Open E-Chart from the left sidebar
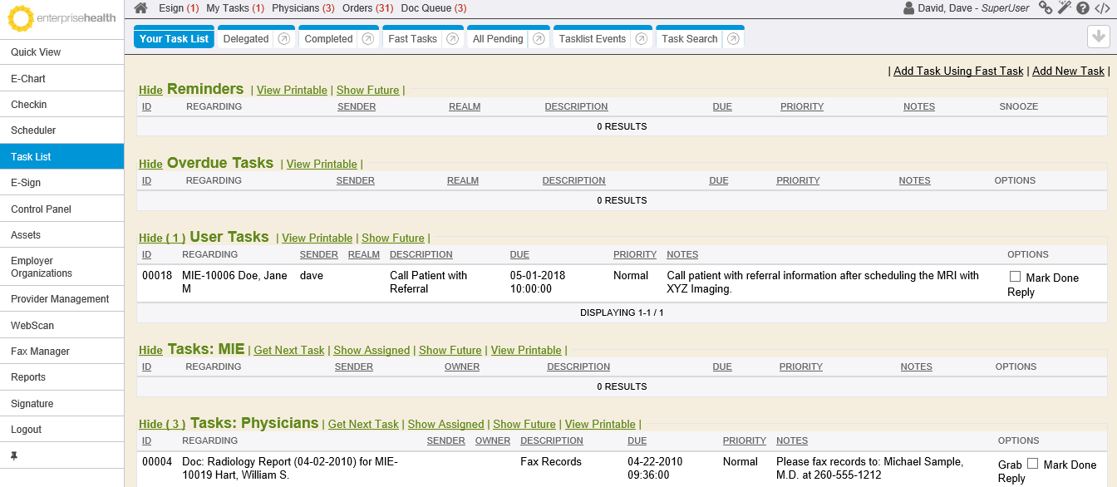The image size is (1117, 487). 28,79
